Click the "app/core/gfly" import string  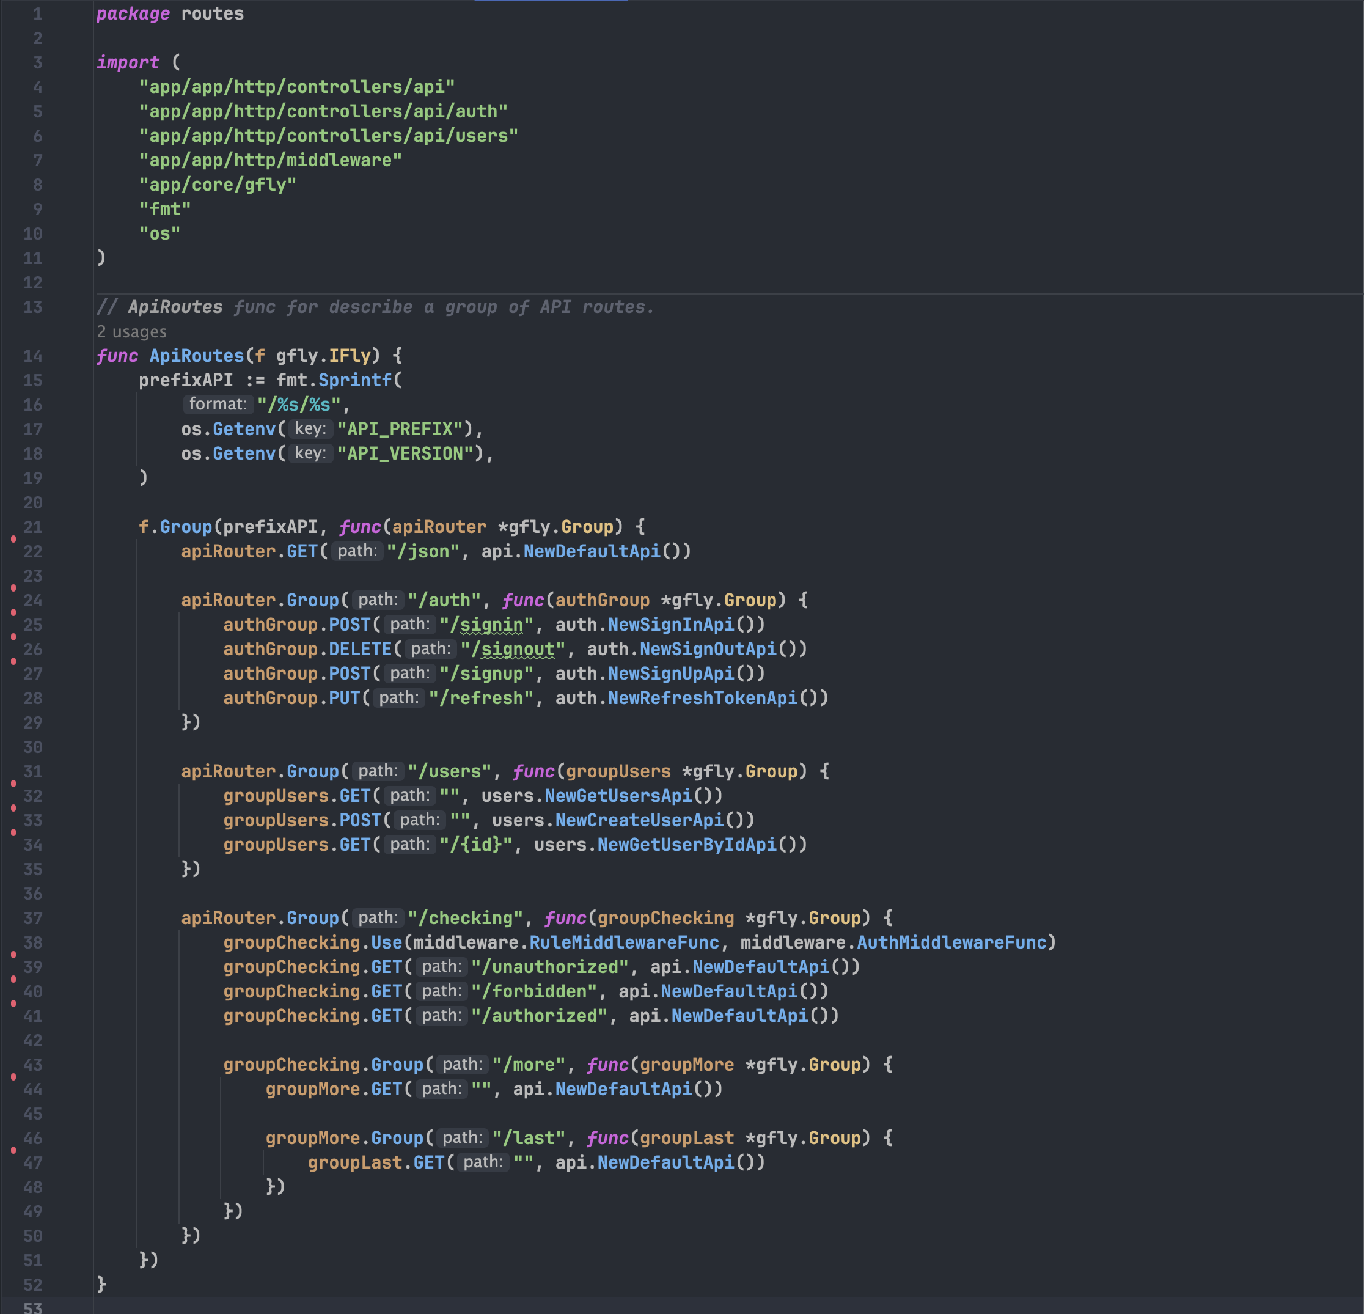pyautogui.click(x=217, y=185)
